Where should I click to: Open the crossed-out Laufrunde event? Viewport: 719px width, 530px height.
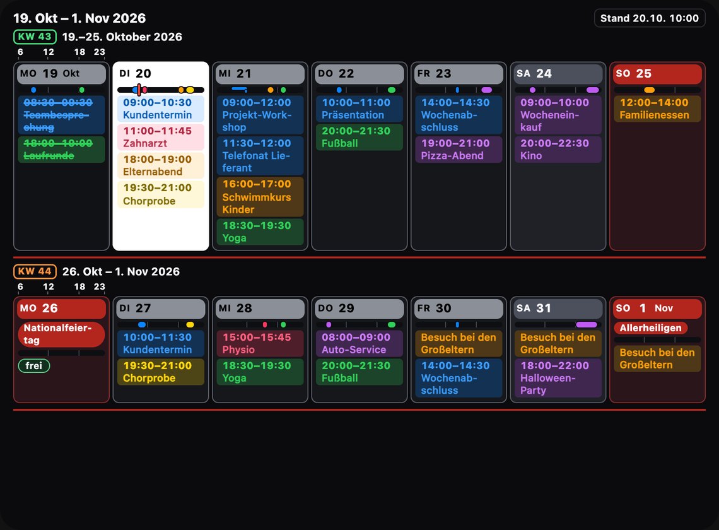click(x=61, y=149)
